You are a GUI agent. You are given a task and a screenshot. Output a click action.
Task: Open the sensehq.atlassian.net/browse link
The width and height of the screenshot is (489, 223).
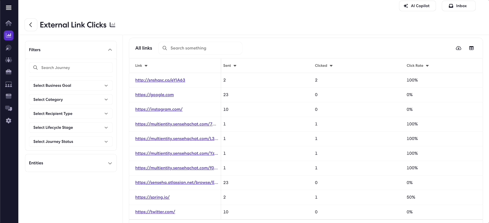(177, 182)
